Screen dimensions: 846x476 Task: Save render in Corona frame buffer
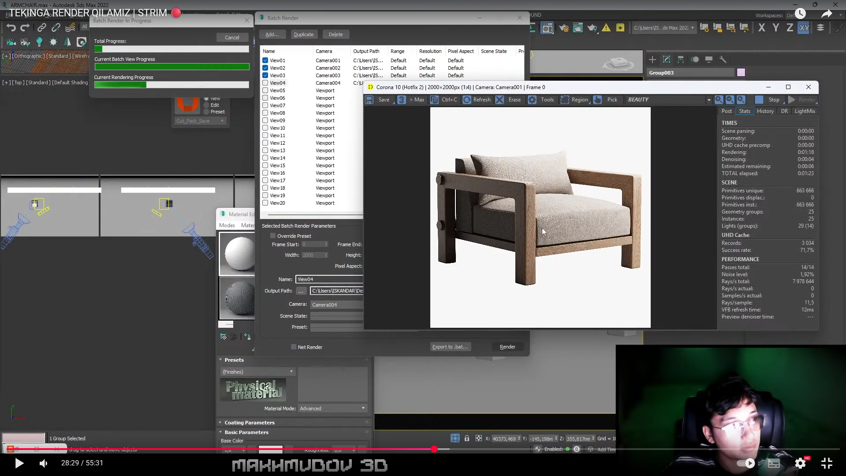(x=378, y=100)
